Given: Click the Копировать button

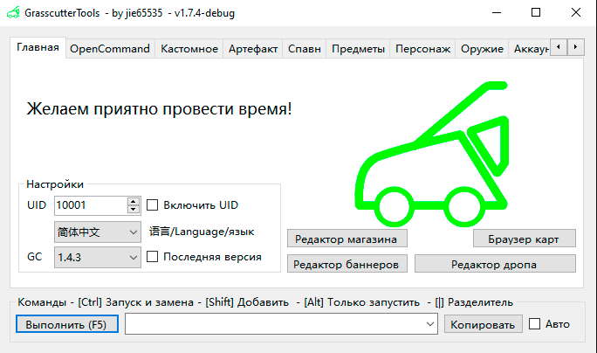Looking at the screenshot, I should click(x=483, y=324).
